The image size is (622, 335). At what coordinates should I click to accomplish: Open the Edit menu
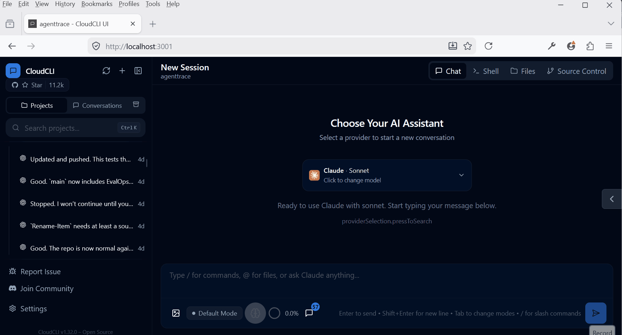24,4
